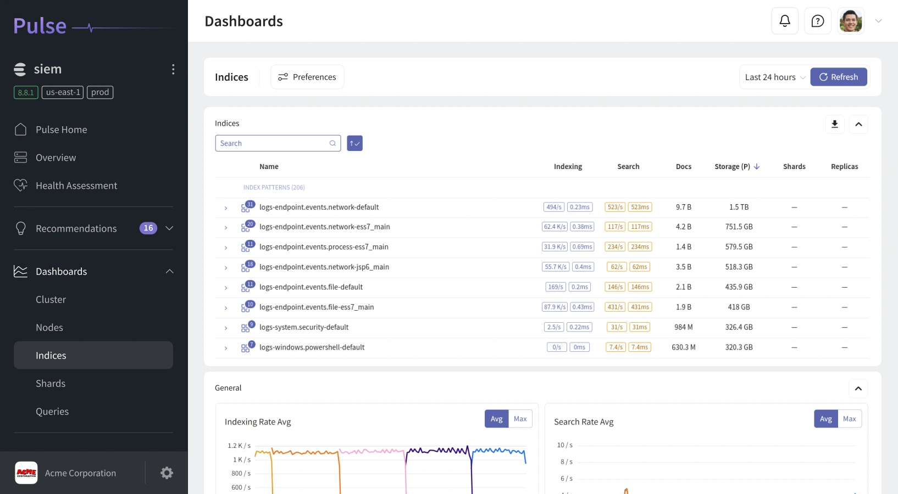This screenshot has width=898, height=494.
Task: Click the Refresh button
Action: [838, 77]
